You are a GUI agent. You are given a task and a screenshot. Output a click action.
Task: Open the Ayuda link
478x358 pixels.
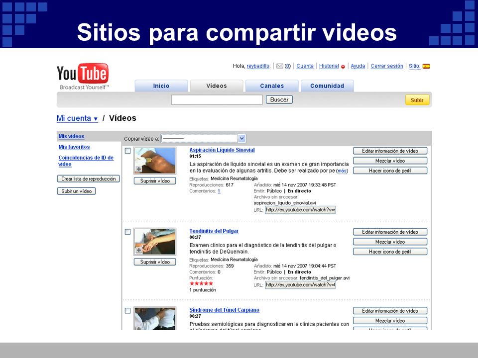point(358,66)
